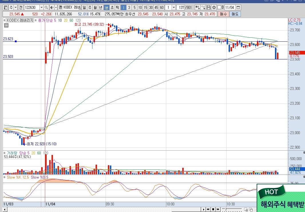Click the zoom-in chart icon near the slider
This screenshot has width=305, height=212.
coord(246,209)
